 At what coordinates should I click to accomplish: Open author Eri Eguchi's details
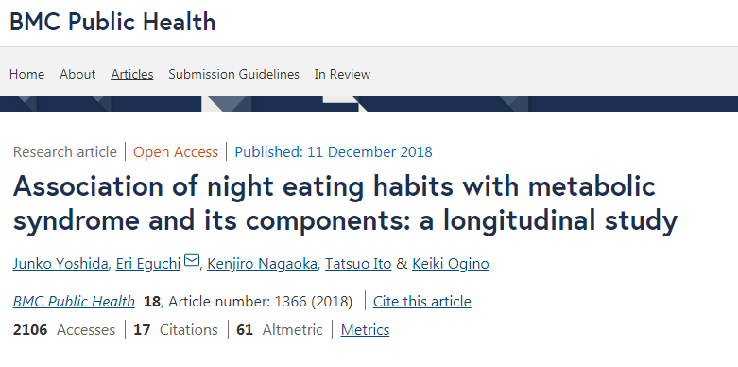(x=148, y=264)
